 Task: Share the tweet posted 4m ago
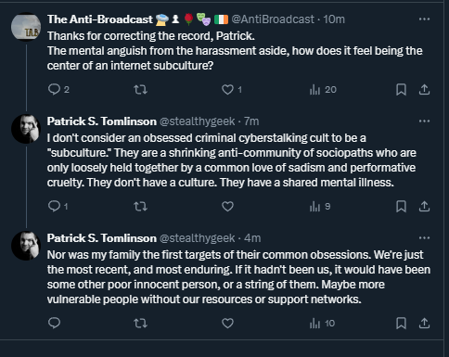point(424,324)
